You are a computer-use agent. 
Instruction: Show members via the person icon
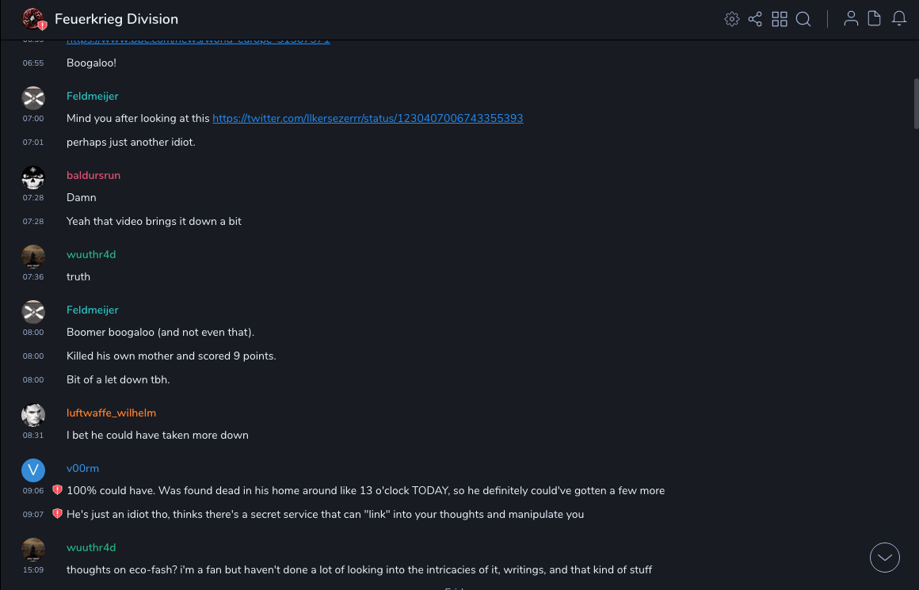[x=851, y=19]
